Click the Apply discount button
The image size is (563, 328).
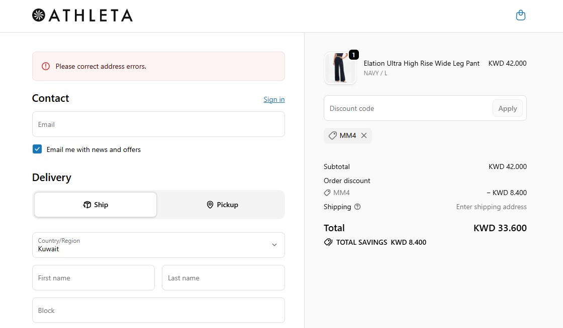pyautogui.click(x=507, y=108)
